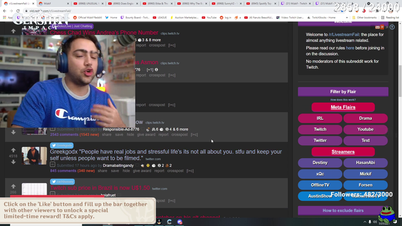Filter by the Youtube flair
This screenshot has height=226, width=402.
(x=366, y=129)
